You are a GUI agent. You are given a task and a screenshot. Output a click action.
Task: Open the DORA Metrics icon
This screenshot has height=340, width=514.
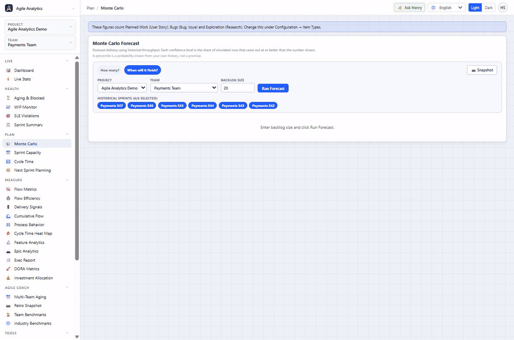click(x=8, y=269)
